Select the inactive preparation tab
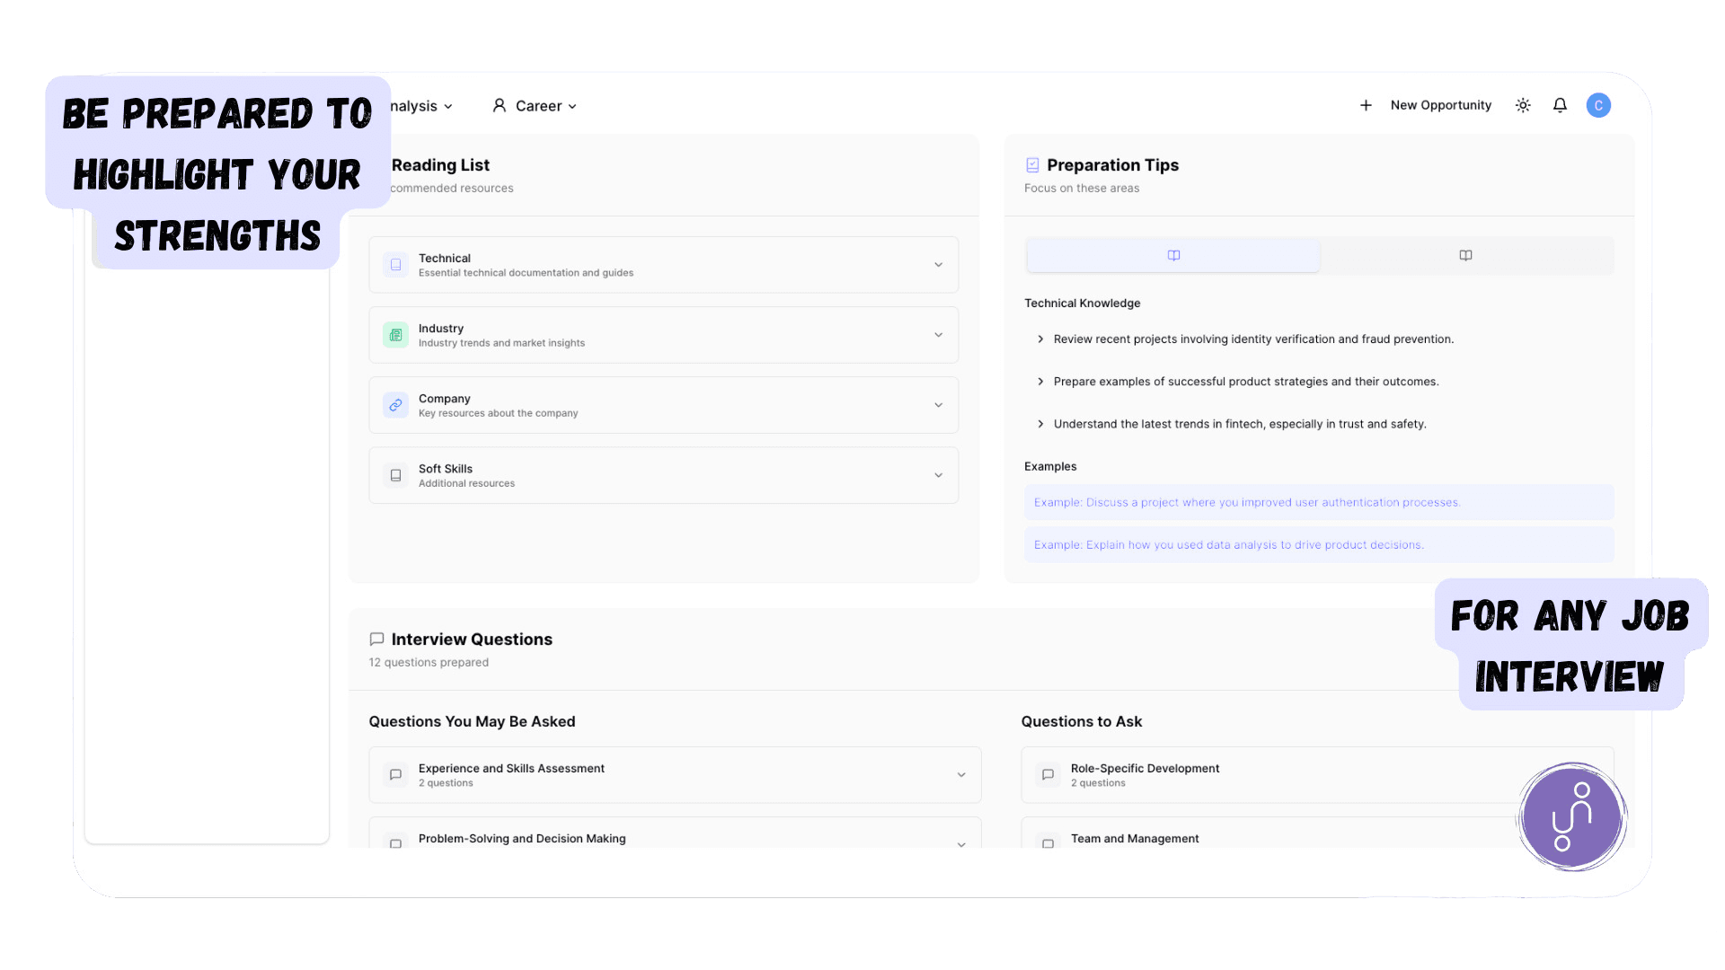Image resolution: width=1725 pixels, height=970 pixels. (x=1465, y=255)
